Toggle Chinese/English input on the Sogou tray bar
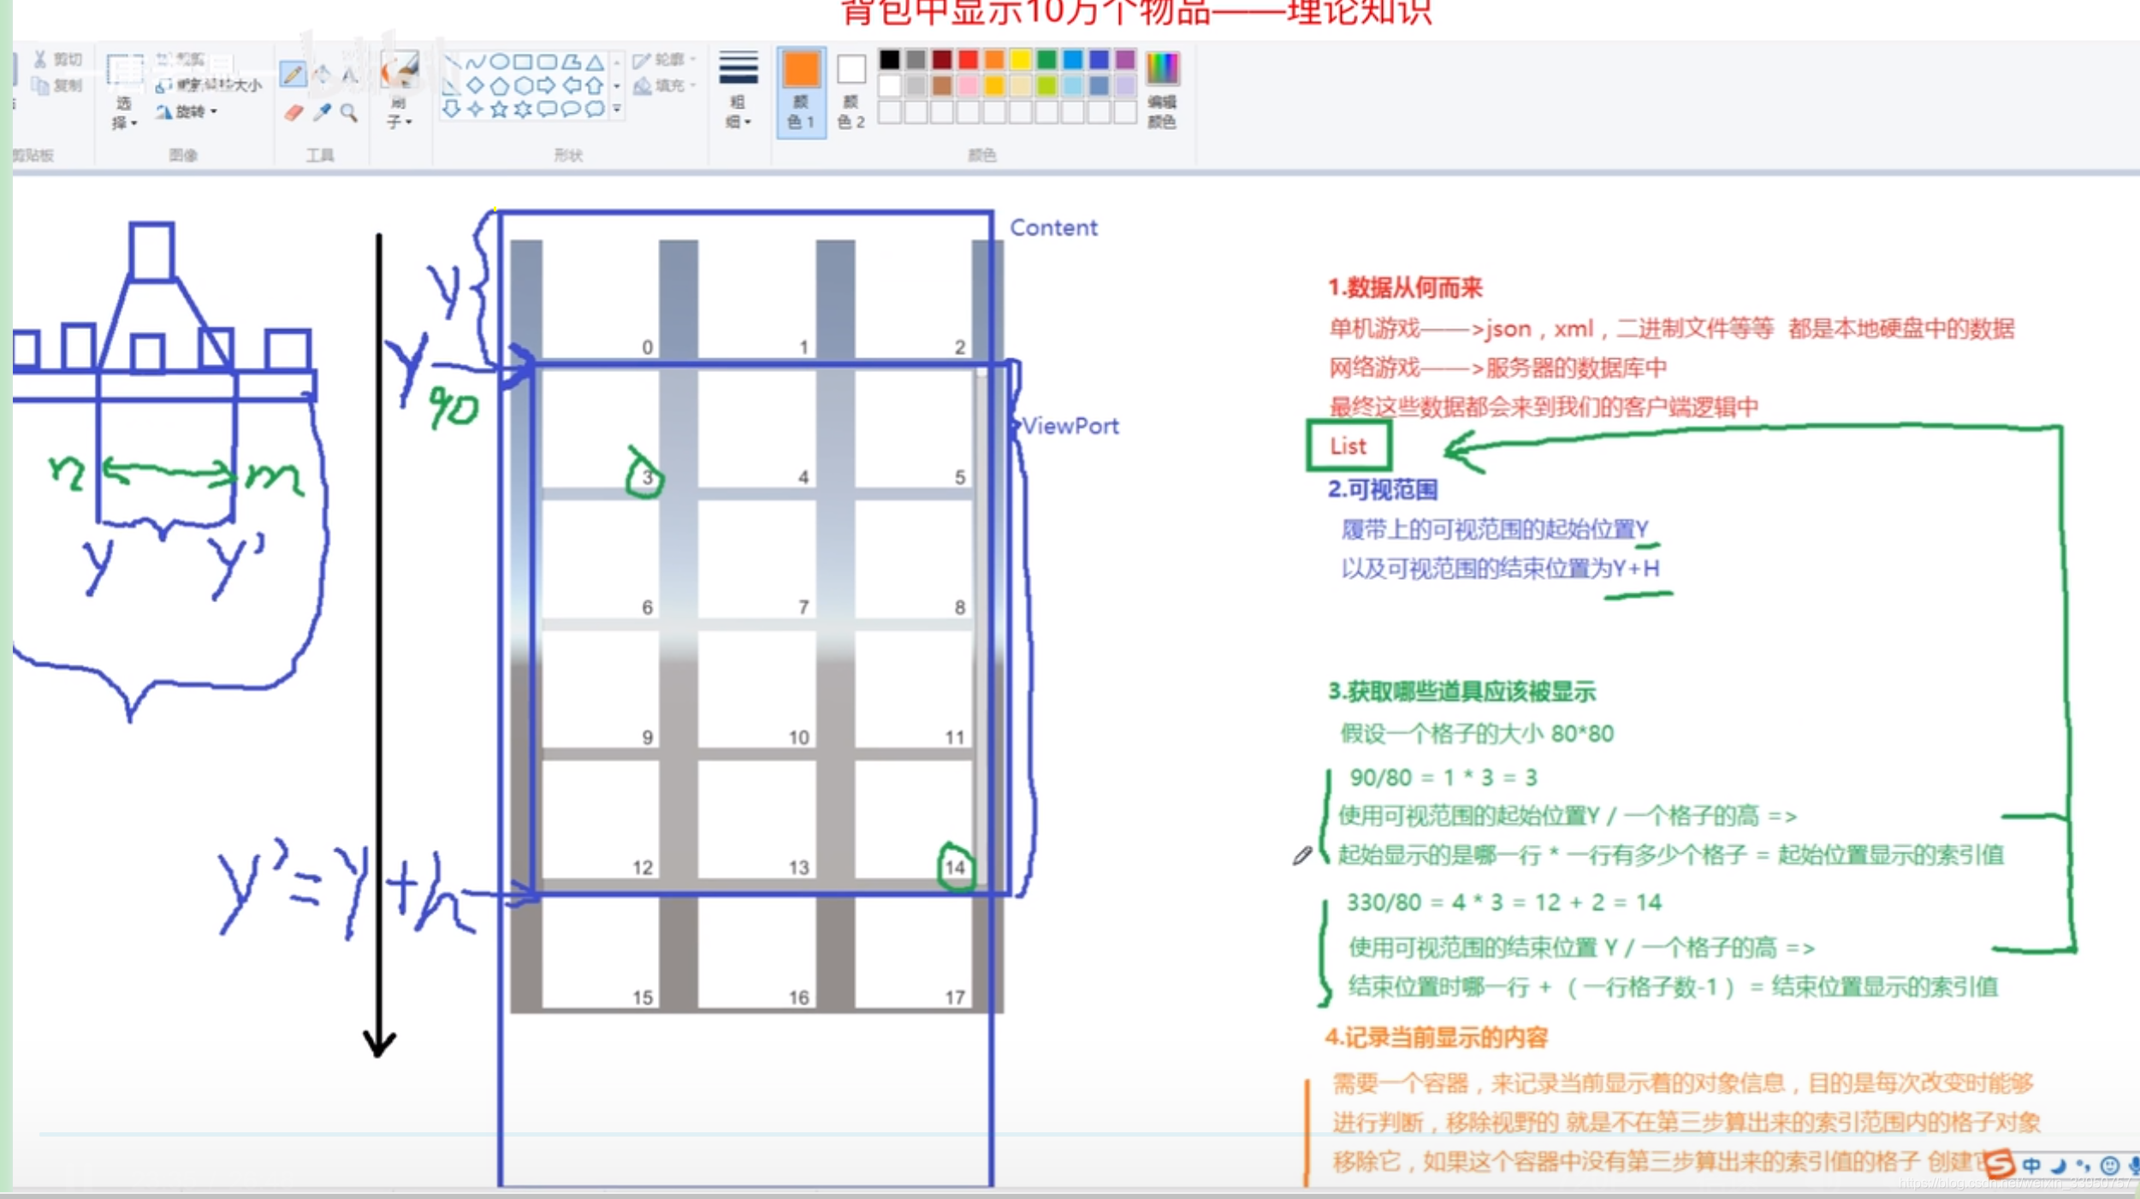 tap(2032, 1164)
